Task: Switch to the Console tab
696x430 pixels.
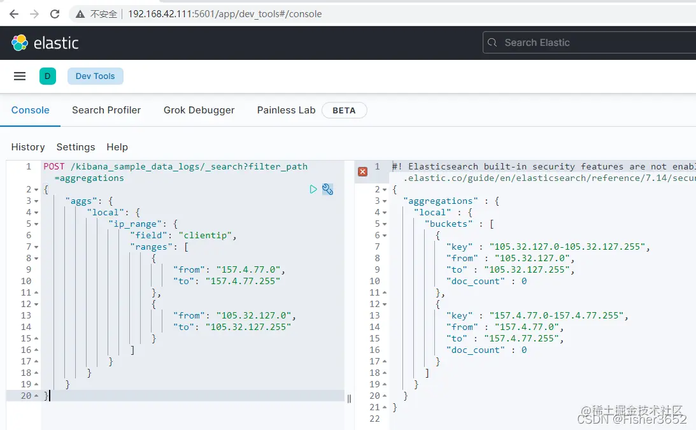Action: (30, 110)
